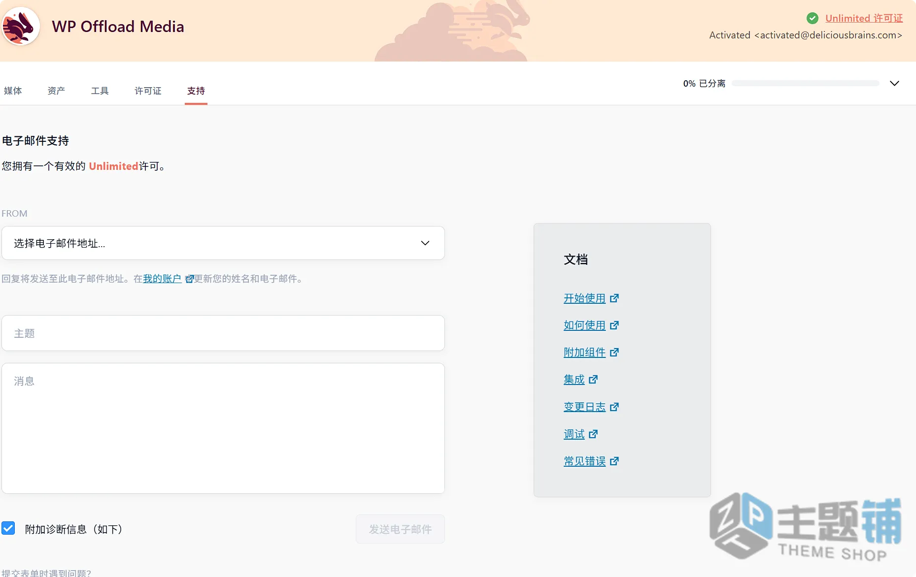The width and height of the screenshot is (916, 577).
Task: Open the 选择电子邮件地址 dropdown
Action: (223, 243)
